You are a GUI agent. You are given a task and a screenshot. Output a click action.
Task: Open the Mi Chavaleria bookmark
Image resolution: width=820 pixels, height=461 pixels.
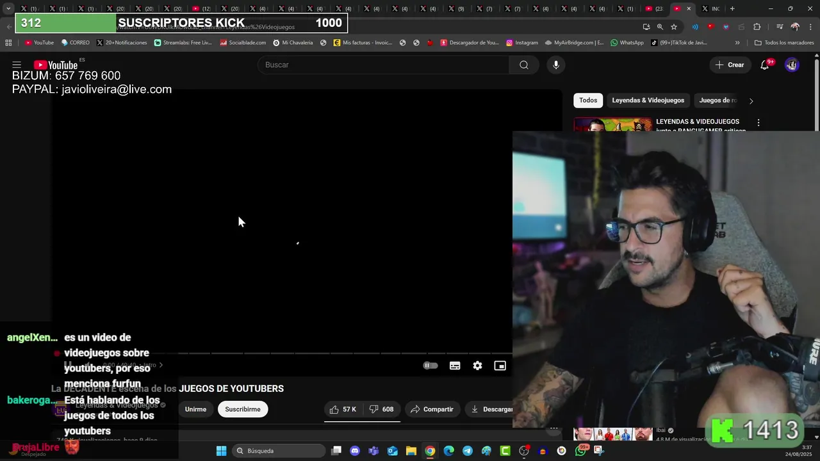click(293, 43)
